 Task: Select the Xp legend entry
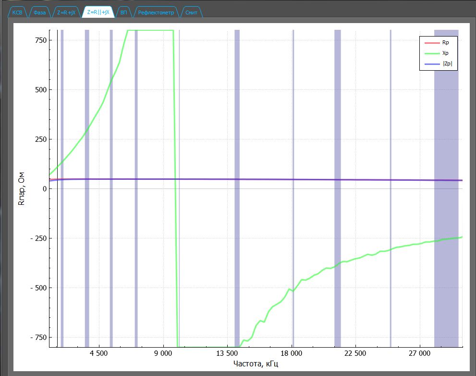[x=445, y=53]
